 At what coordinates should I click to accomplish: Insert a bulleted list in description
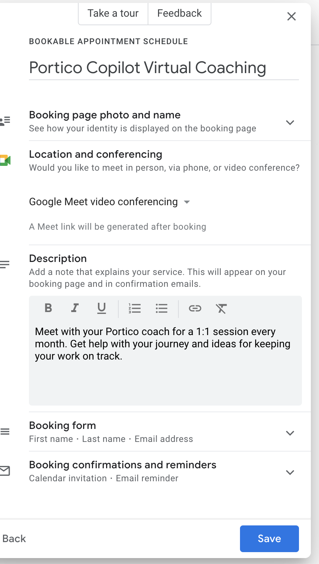point(162,308)
